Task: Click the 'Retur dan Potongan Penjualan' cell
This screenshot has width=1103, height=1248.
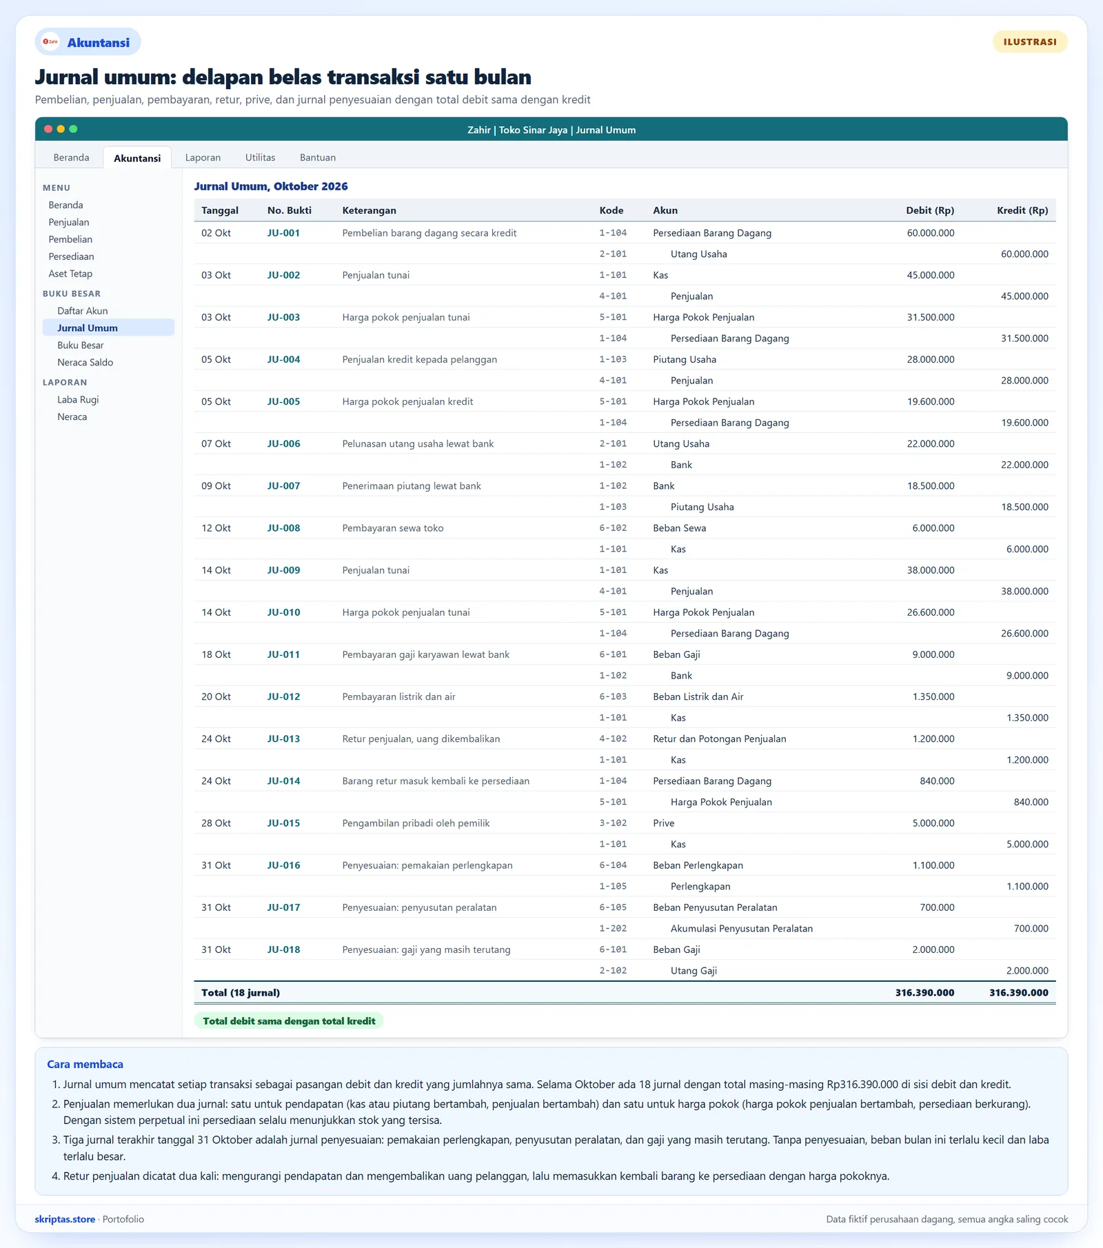Action: (720, 738)
